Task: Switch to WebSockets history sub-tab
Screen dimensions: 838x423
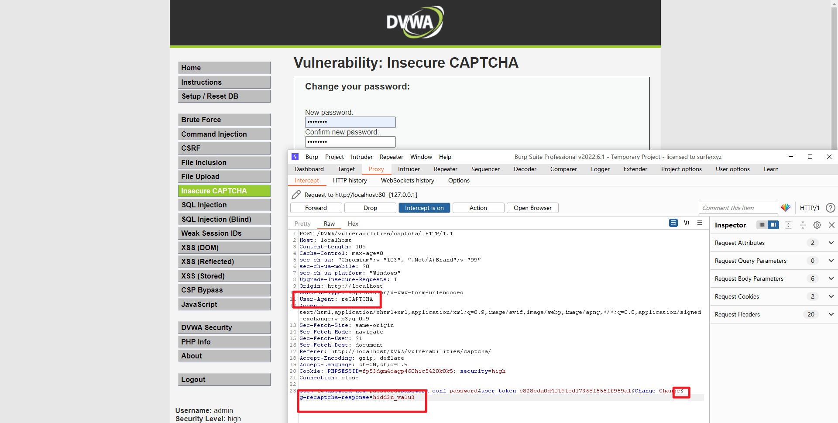Action: point(408,180)
